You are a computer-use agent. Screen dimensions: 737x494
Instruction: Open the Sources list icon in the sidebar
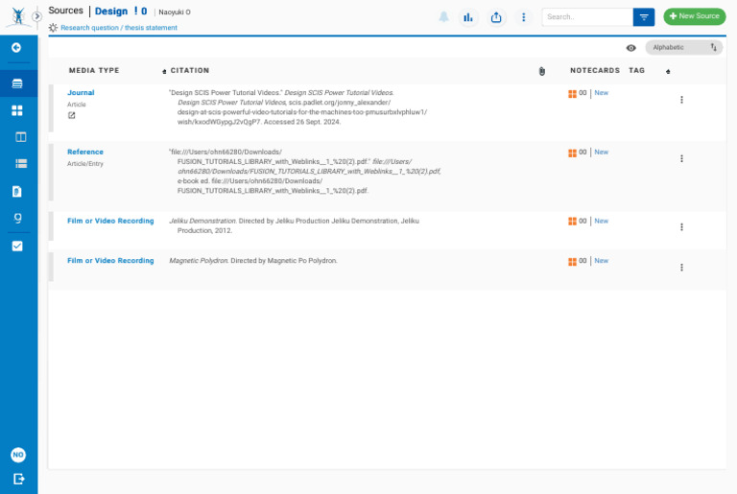(17, 83)
